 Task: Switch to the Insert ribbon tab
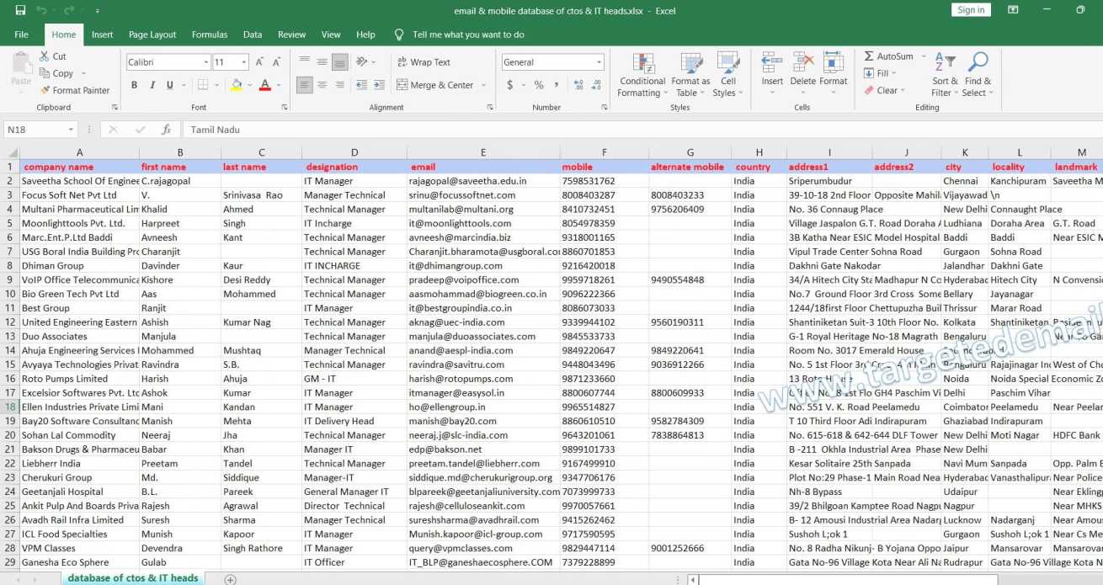point(103,35)
